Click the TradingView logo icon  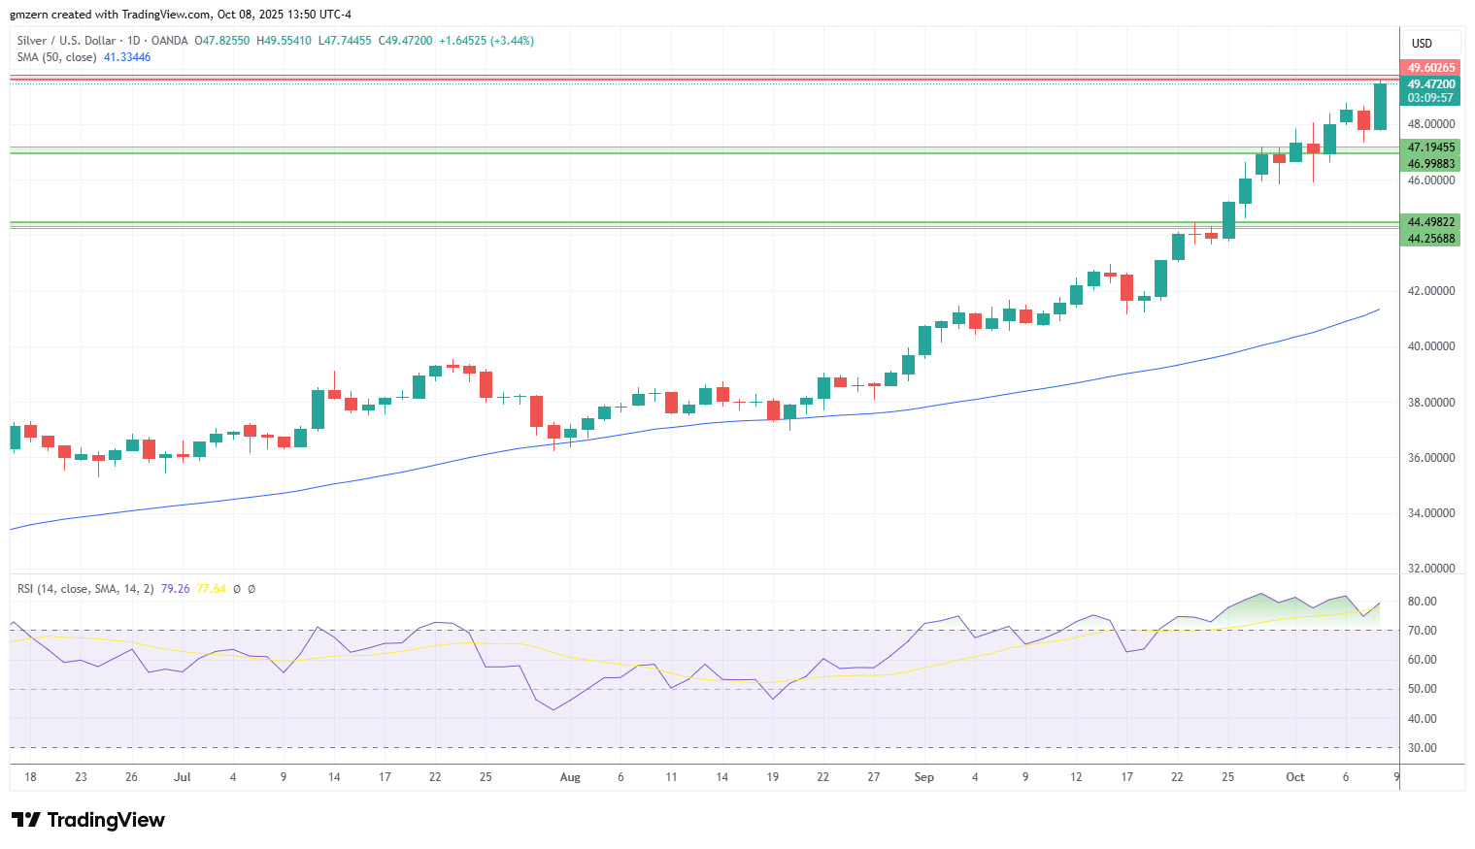pos(27,820)
